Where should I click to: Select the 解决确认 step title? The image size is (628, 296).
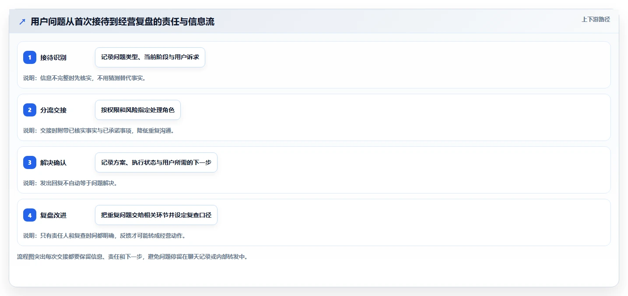(53, 162)
